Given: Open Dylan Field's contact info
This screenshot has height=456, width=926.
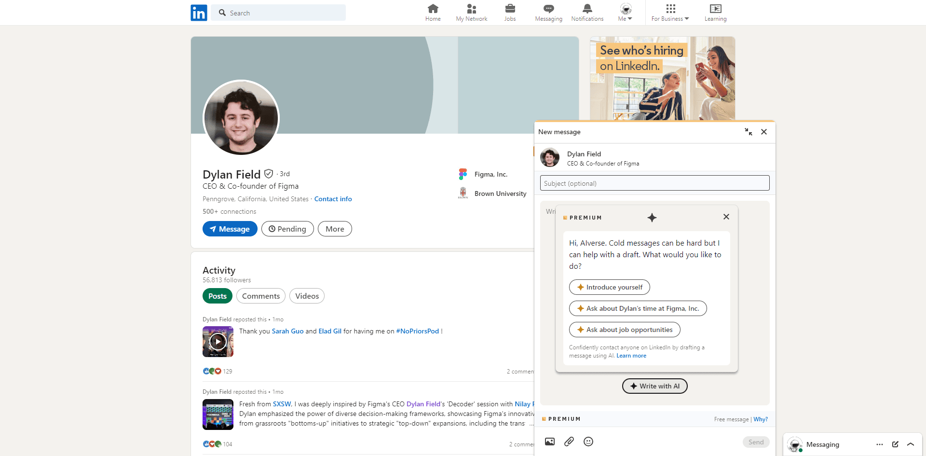Looking at the screenshot, I should tap(333, 199).
